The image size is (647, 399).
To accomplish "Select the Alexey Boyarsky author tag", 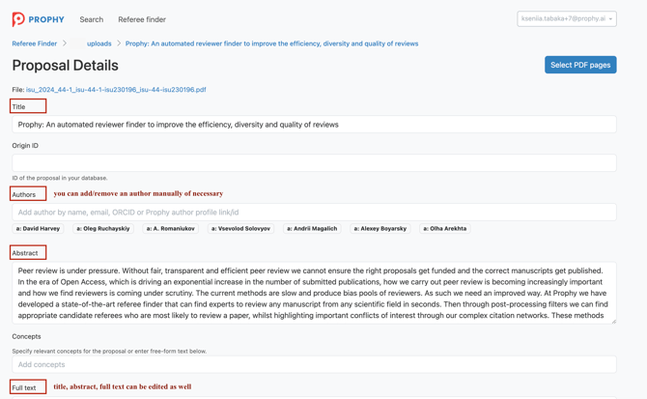I will 380,229.
